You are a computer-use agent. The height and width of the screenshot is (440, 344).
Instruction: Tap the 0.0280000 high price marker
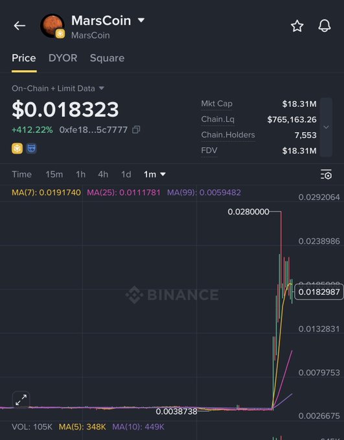point(249,212)
